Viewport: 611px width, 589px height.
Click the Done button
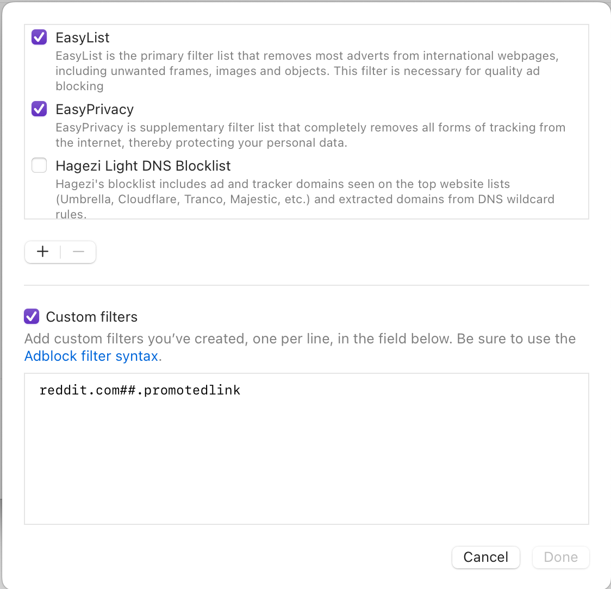[560, 557]
